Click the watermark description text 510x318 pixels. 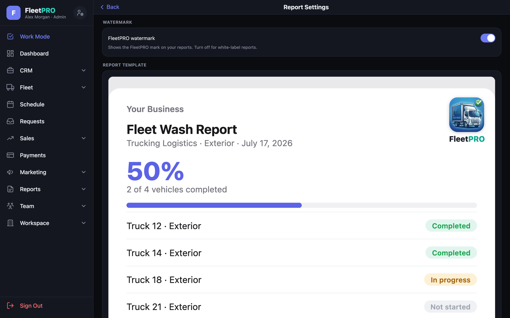(182, 47)
